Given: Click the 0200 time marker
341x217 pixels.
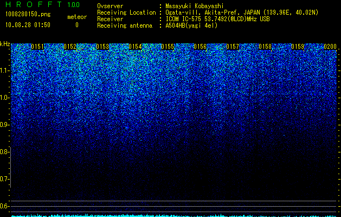Looking at the screenshot, I should pyautogui.click(x=330, y=47).
